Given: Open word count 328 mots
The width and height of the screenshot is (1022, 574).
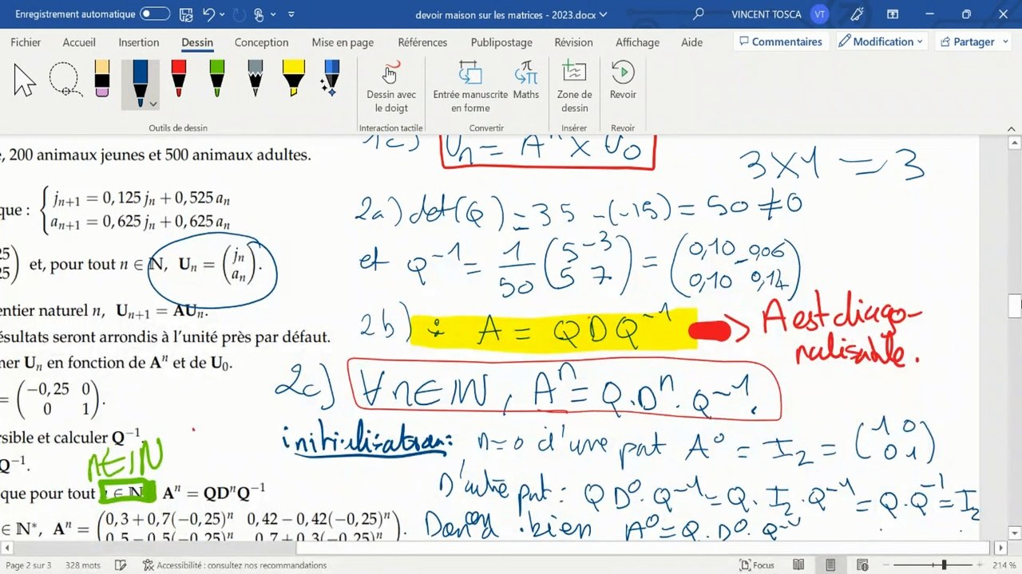Looking at the screenshot, I should 83,565.
